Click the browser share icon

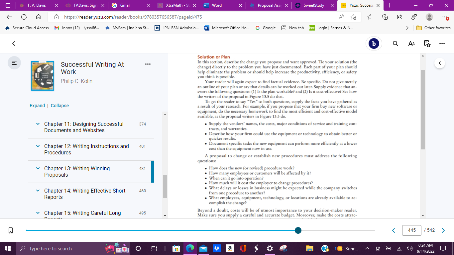click(399, 17)
